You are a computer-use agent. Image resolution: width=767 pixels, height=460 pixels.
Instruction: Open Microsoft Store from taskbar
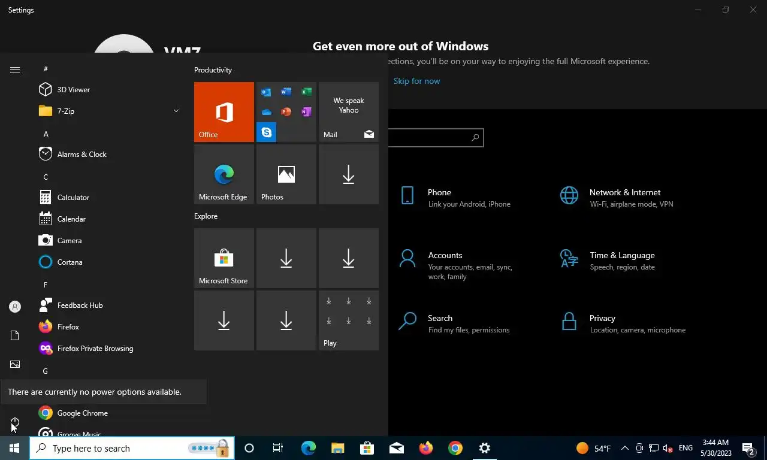click(x=367, y=448)
